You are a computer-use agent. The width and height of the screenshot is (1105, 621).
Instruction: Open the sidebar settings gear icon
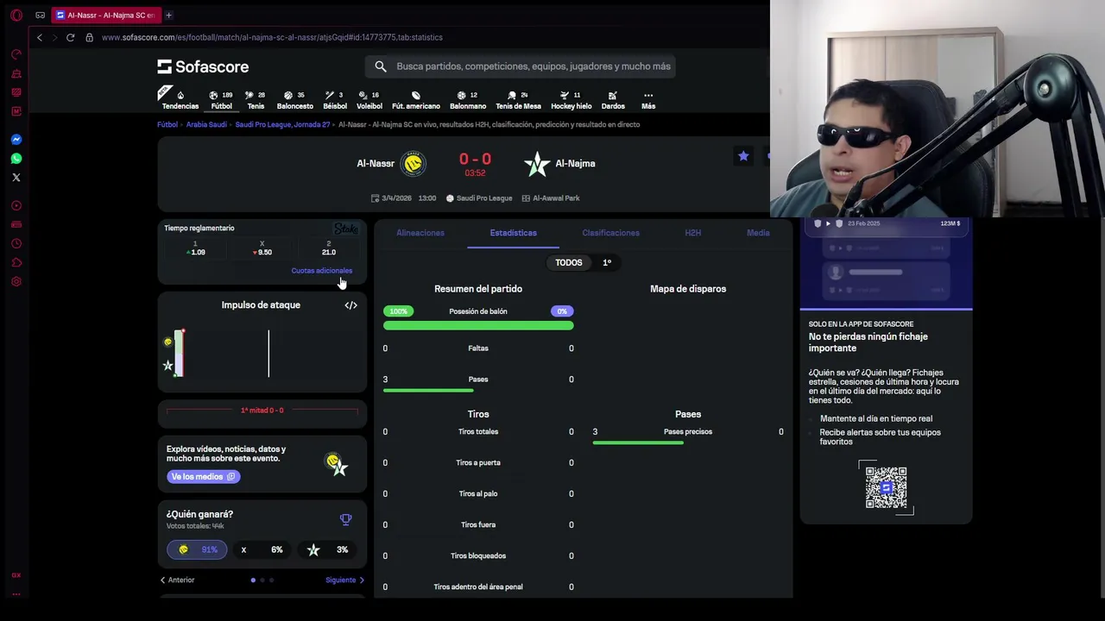coord(16,281)
